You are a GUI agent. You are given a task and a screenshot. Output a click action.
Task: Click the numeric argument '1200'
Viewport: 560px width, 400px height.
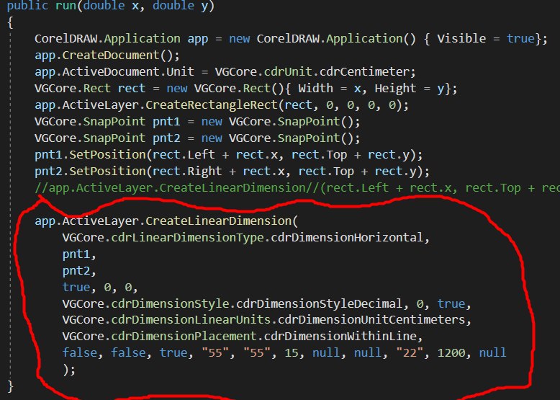[451, 352]
